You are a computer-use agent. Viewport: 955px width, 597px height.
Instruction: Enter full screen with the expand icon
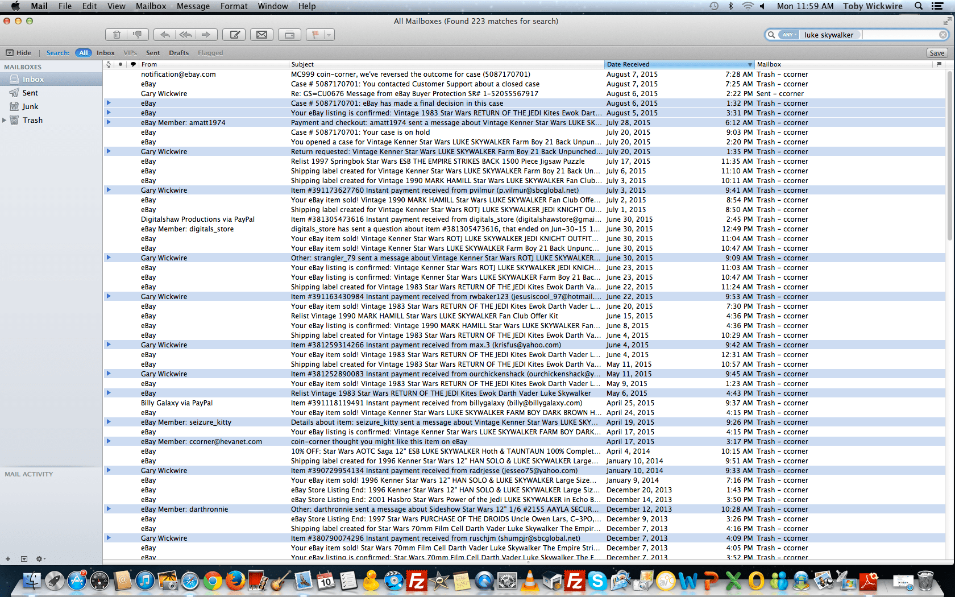pos(947,21)
